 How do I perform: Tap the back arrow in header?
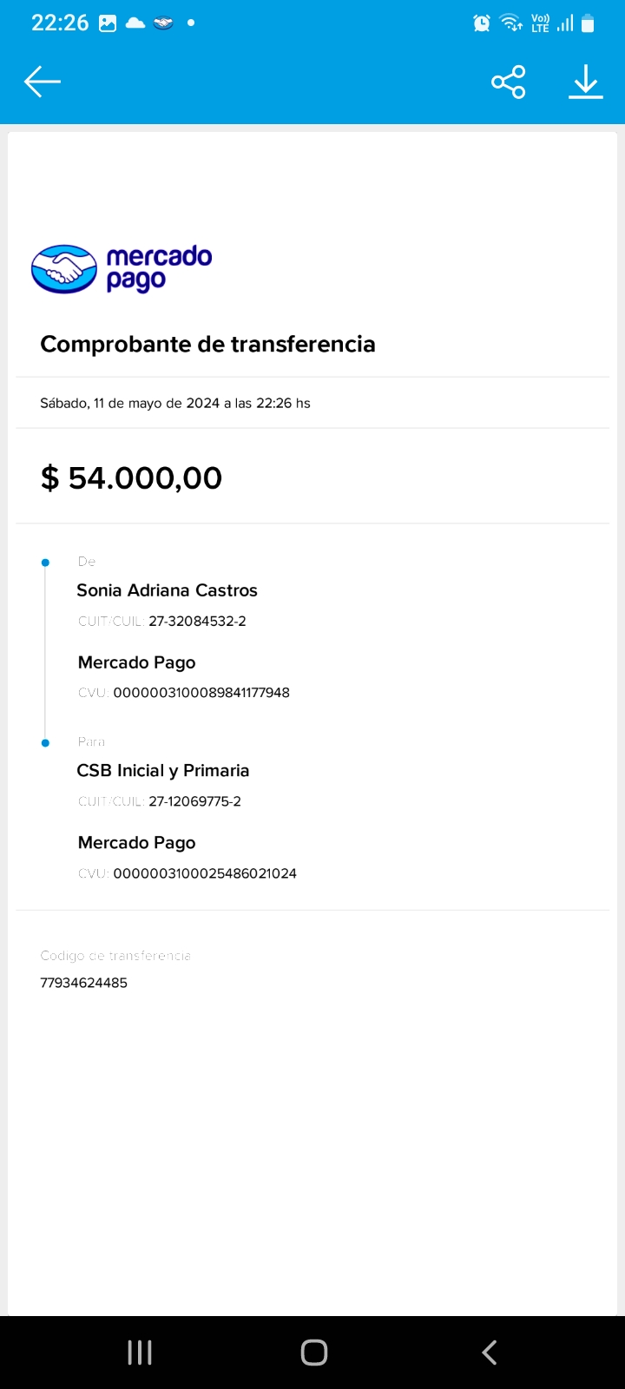pos(42,82)
